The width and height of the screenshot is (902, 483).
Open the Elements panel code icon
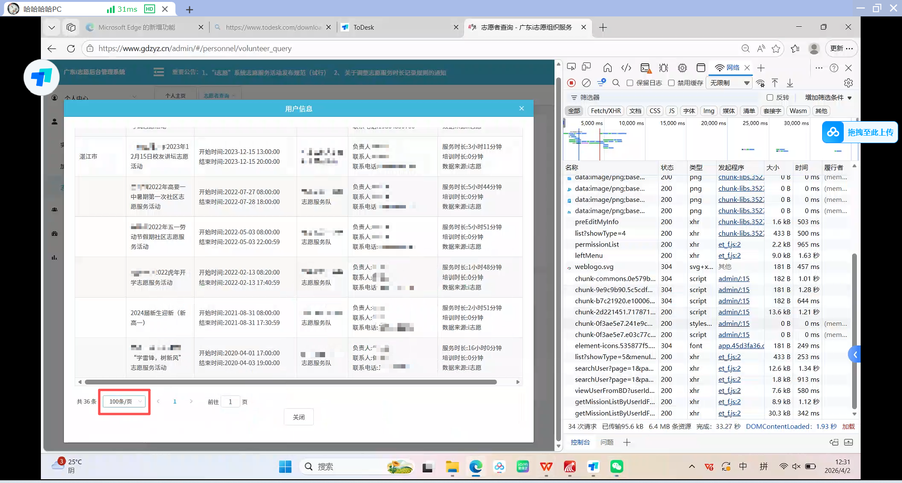626,68
